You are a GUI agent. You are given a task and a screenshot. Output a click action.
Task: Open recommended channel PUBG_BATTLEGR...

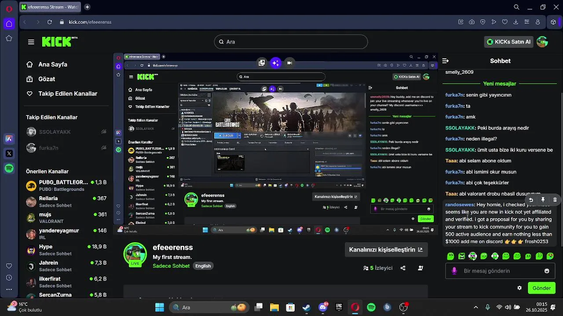(66, 185)
